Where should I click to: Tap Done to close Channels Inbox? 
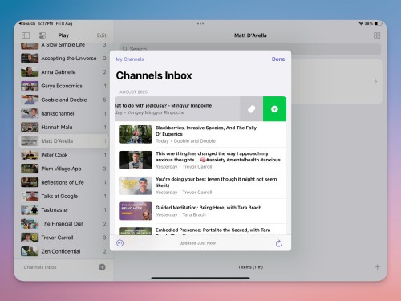coord(278,59)
